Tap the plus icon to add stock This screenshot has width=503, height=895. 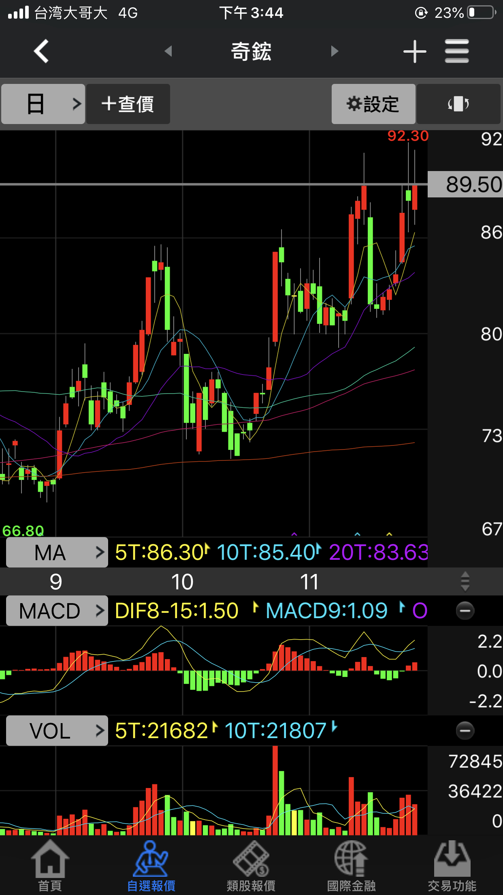[415, 51]
